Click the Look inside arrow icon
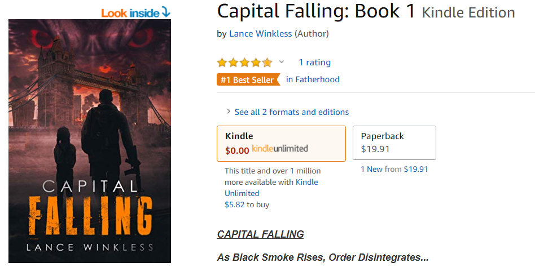Image resolution: width=535 pixels, height=267 pixels. click(166, 12)
